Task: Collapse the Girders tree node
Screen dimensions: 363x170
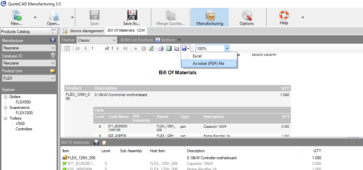Action: 6,97
